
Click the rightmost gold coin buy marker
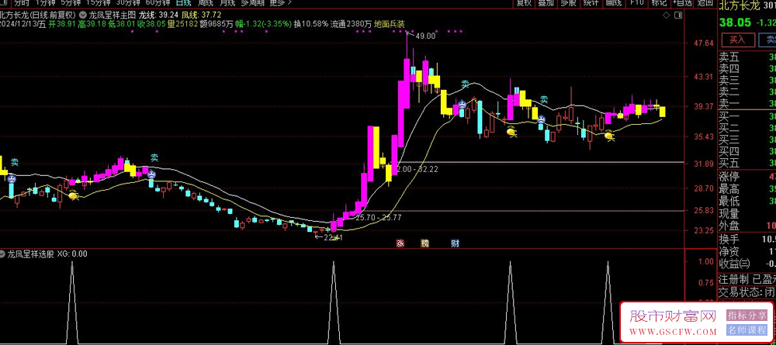tap(609, 134)
